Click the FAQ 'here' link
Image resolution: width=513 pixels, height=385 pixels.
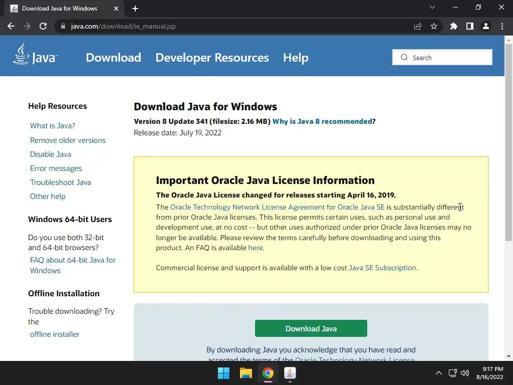tap(255, 248)
